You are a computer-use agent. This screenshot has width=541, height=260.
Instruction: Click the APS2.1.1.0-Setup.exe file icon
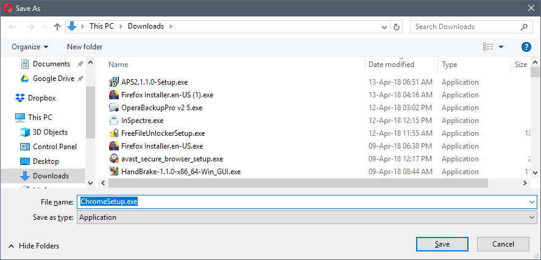click(114, 82)
